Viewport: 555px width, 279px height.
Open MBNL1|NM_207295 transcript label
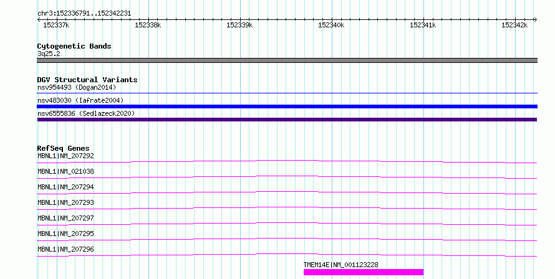(x=66, y=234)
